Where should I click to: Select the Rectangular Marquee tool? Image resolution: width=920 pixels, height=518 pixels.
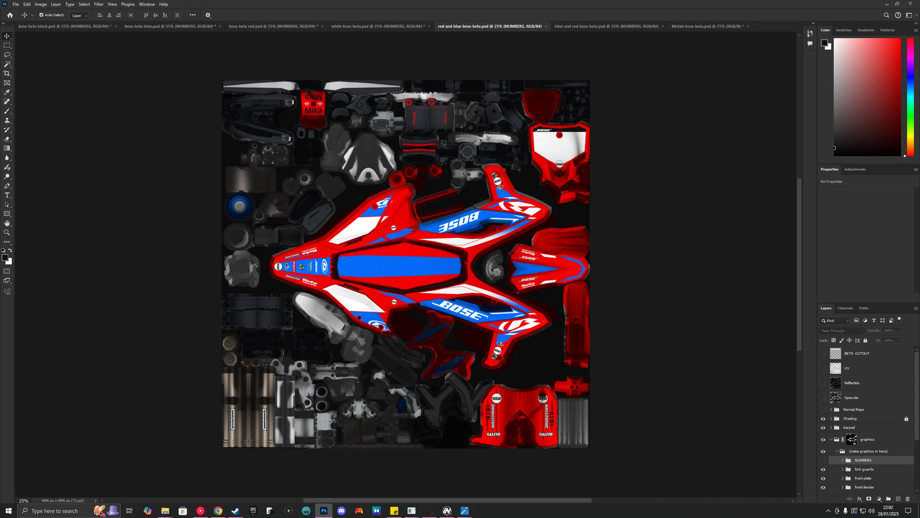(7, 45)
